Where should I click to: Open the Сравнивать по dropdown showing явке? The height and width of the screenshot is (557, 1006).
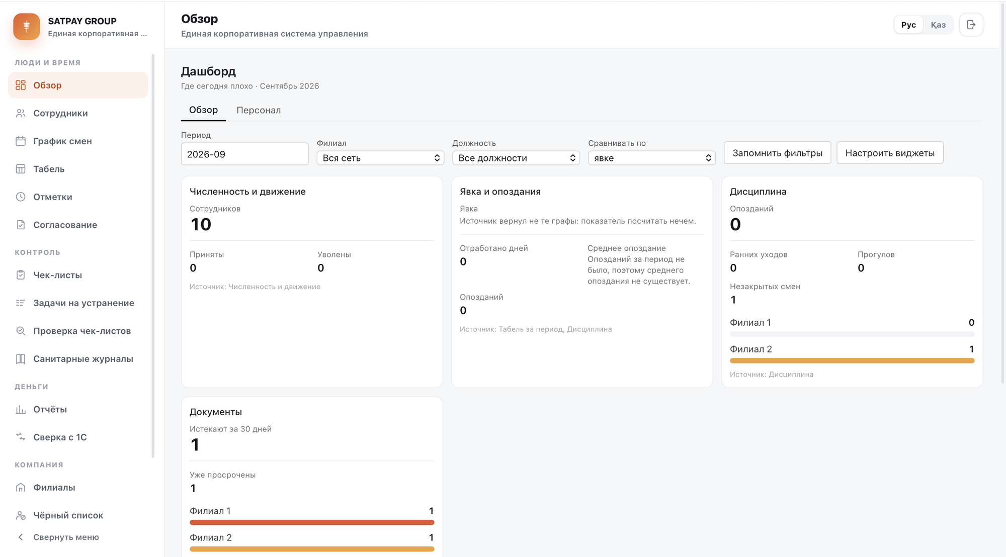(x=652, y=158)
